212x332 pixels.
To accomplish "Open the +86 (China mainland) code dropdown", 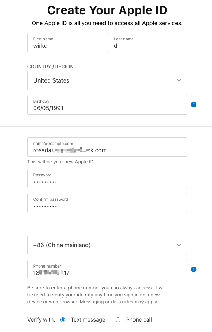I will point(107,245).
